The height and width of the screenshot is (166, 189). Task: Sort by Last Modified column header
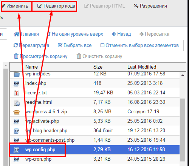coord(142,67)
